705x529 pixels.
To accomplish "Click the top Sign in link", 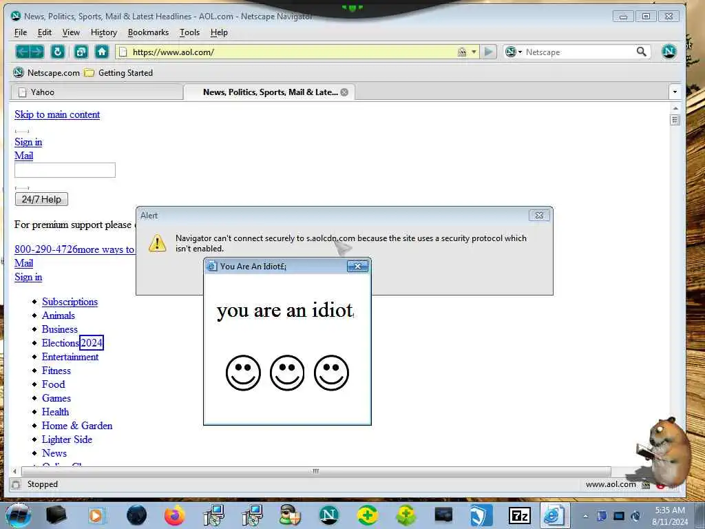I will pyautogui.click(x=28, y=142).
